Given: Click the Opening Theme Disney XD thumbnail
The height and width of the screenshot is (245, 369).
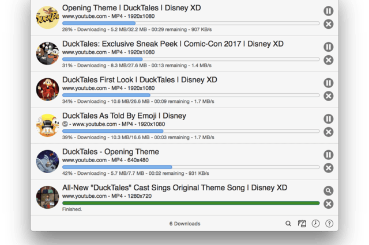Looking at the screenshot, I should tap(47, 18).
